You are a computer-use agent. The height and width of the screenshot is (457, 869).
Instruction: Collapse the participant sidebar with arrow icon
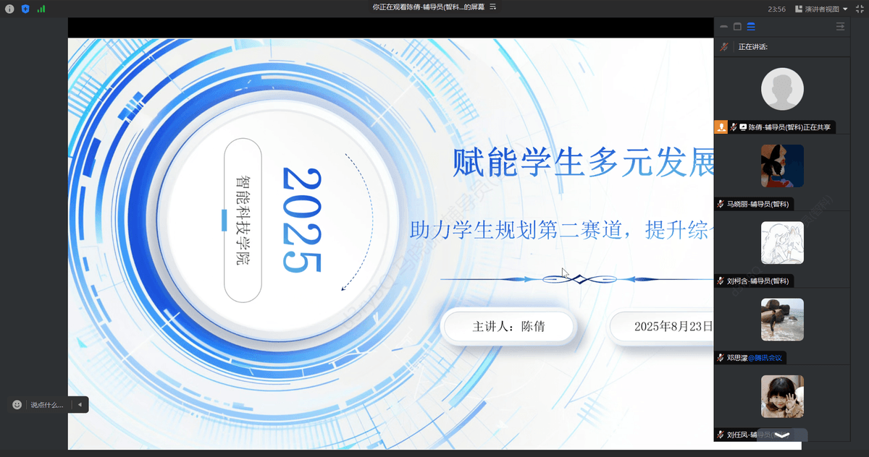(840, 27)
